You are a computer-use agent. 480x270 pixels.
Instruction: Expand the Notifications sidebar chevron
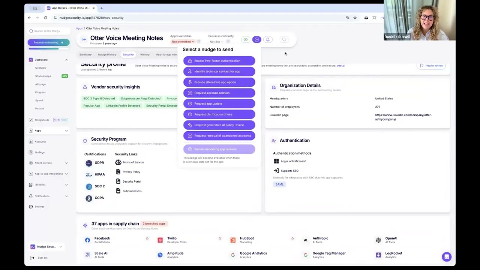coord(66,196)
